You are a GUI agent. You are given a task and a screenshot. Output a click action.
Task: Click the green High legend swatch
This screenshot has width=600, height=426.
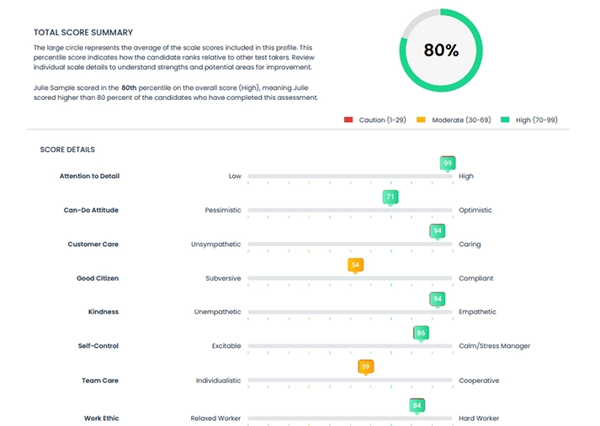pos(505,120)
